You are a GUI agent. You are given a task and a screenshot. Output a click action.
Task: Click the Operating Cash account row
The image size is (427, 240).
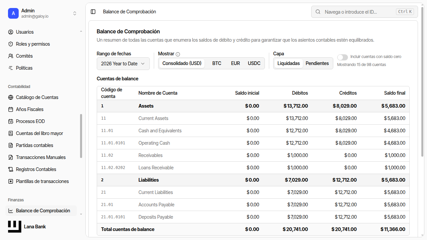coord(253,143)
